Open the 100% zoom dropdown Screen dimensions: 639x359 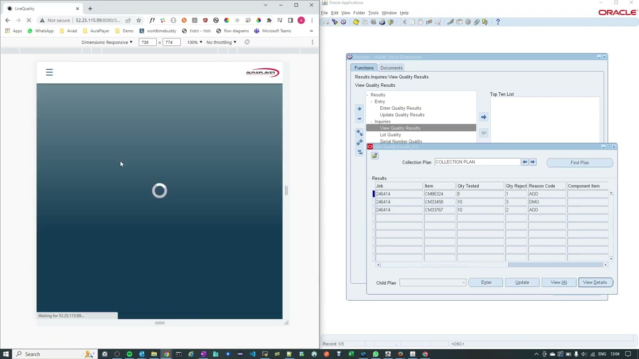click(195, 42)
